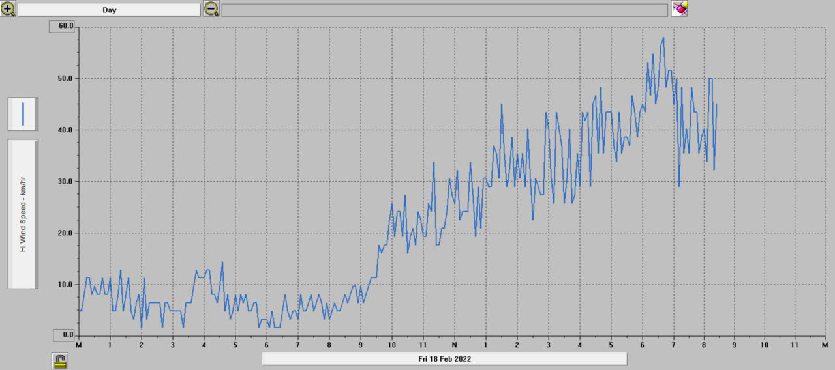Image resolution: width=835 pixels, height=370 pixels.
Task: Click the blue line legend swatch
Action: 23,114
